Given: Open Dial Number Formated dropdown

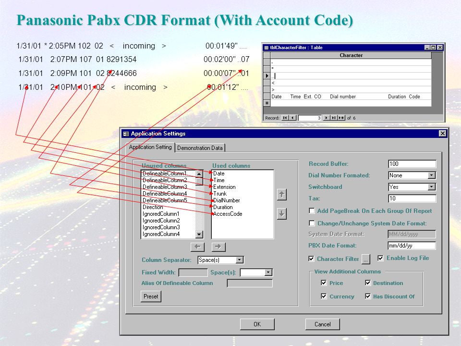Looking at the screenshot, I should (431, 175).
